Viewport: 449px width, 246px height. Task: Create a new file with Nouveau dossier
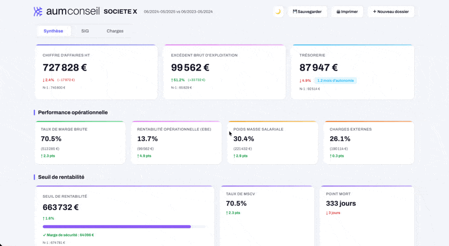pyautogui.click(x=391, y=12)
